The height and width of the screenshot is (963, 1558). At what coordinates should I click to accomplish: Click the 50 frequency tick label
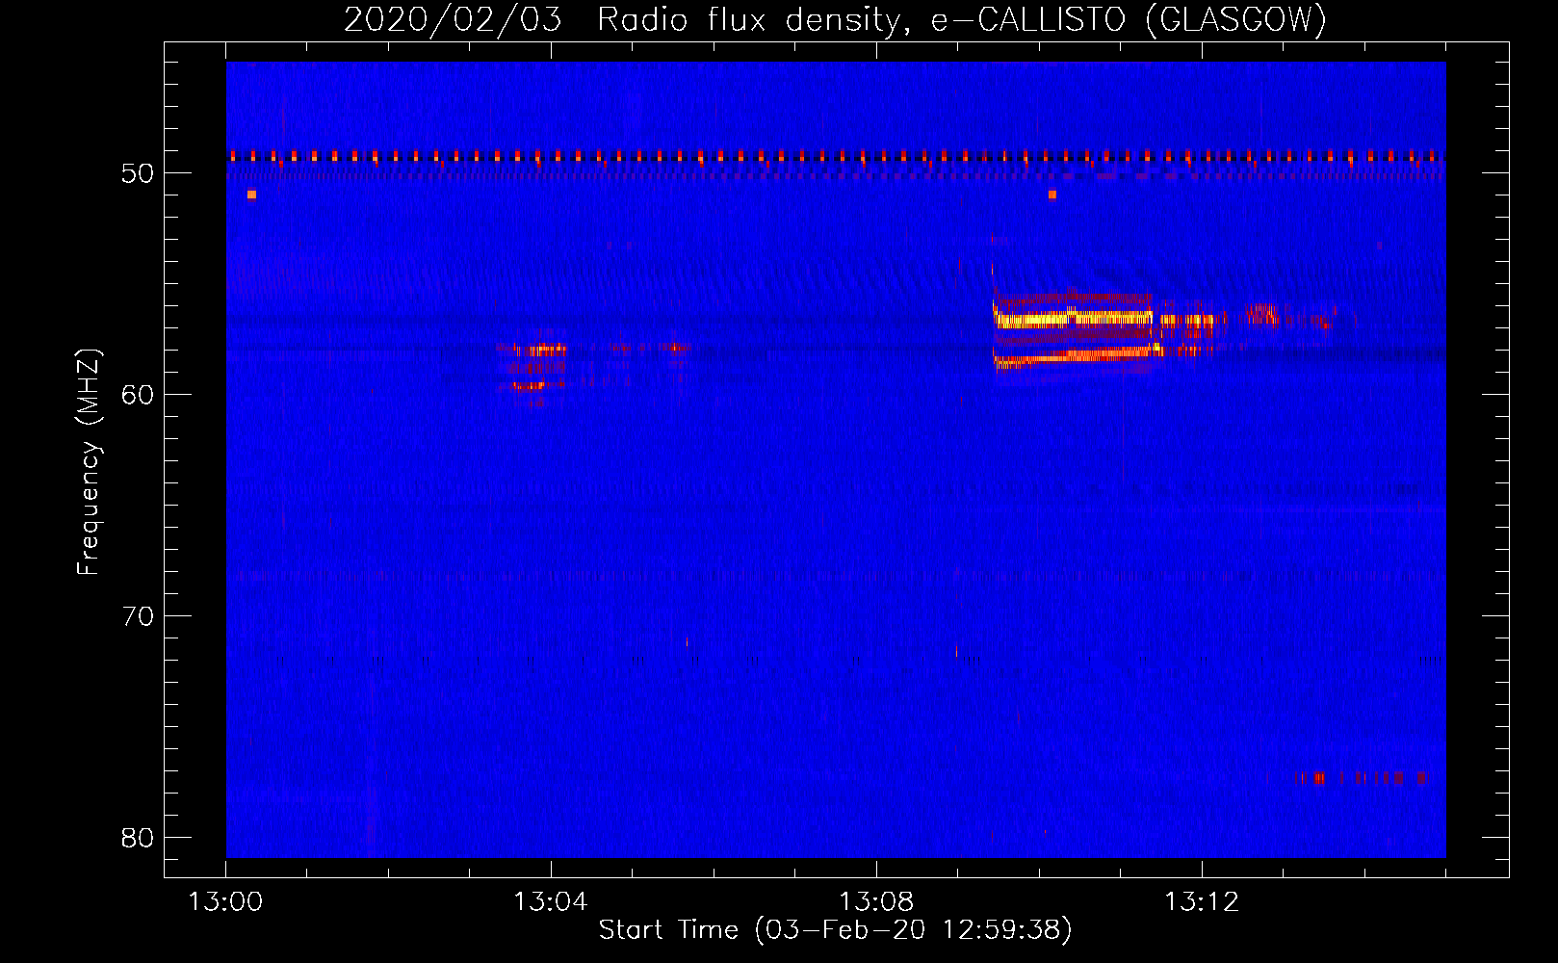138,173
